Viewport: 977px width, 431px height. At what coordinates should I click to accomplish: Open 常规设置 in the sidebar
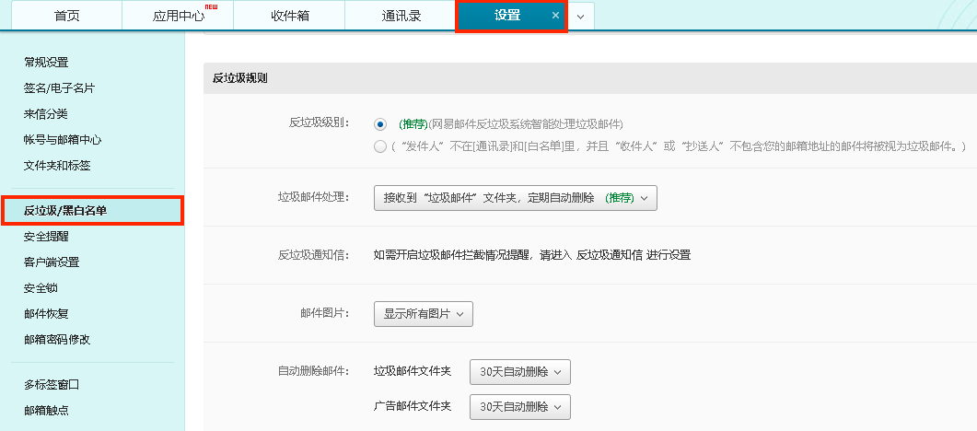pos(46,63)
